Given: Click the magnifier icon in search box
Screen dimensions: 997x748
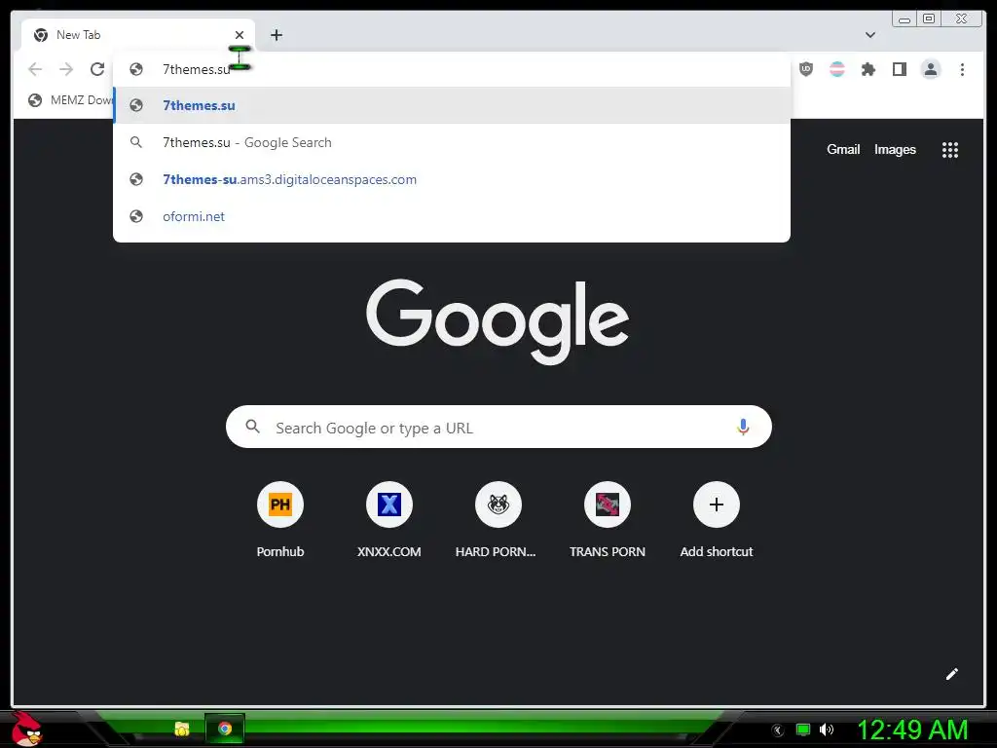Looking at the screenshot, I should (x=252, y=427).
